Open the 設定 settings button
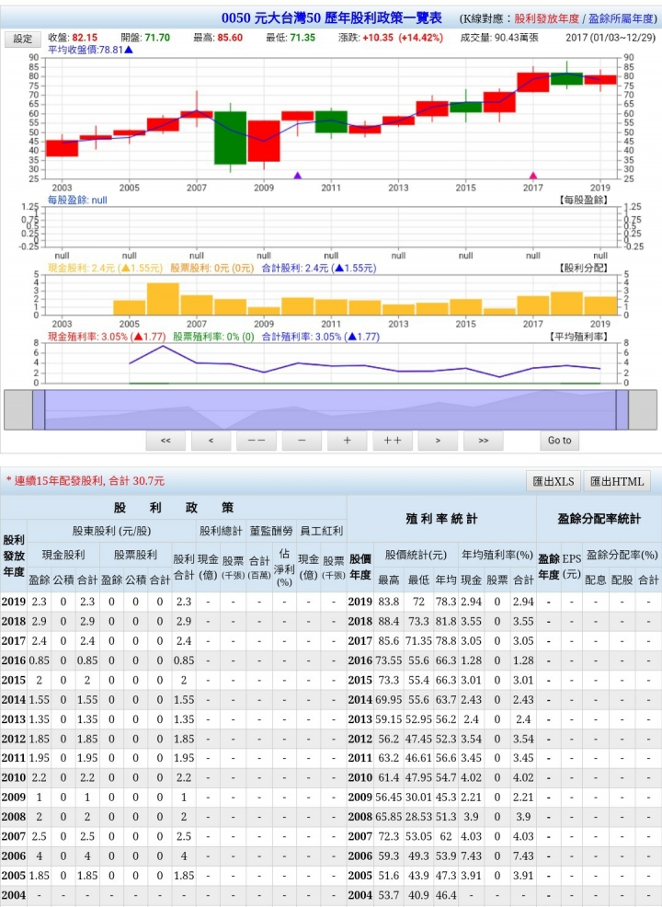The width and height of the screenshot is (662, 907). 23,39
